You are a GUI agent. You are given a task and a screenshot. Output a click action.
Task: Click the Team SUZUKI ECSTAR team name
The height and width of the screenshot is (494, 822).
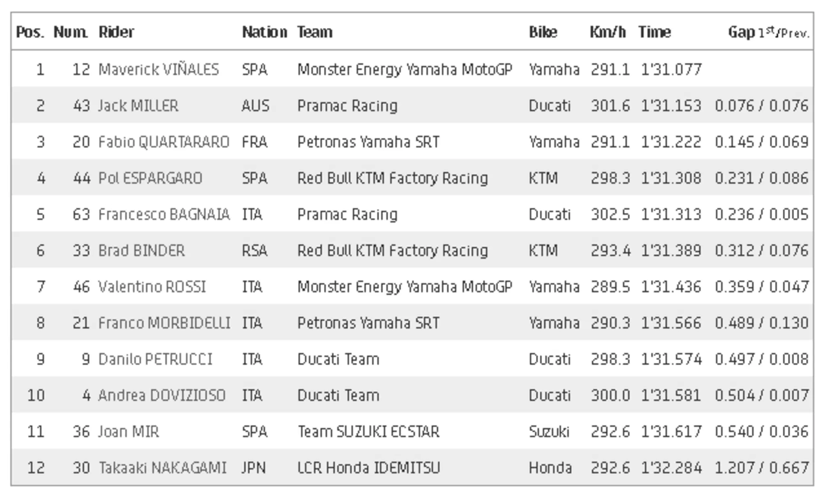click(368, 431)
